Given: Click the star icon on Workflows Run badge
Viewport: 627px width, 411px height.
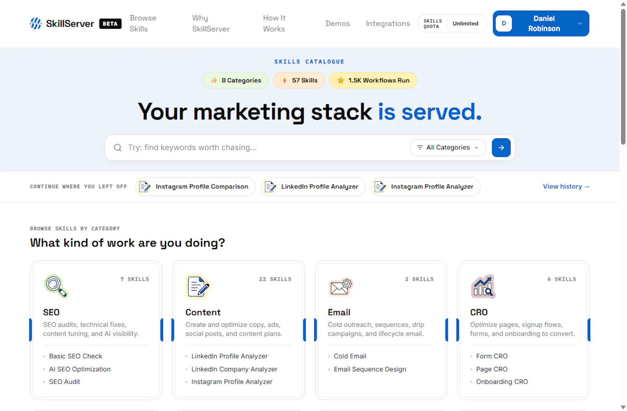Looking at the screenshot, I should 341,80.
